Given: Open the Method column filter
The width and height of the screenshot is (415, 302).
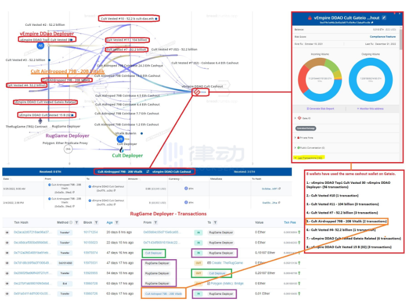Looking at the screenshot, I should pyautogui.click(x=76, y=222).
